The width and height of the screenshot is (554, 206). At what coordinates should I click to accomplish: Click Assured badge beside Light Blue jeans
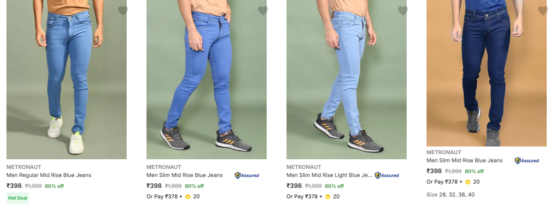[x=387, y=175]
